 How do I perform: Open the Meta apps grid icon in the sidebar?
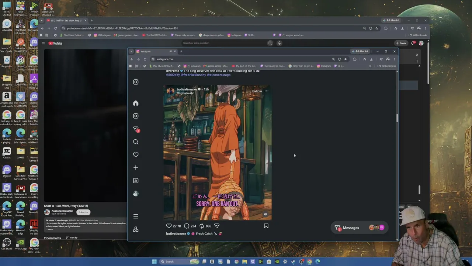tap(136, 229)
